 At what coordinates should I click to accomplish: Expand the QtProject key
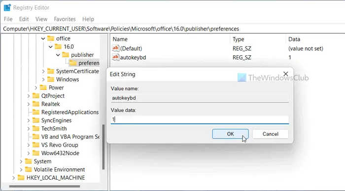(x=29, y=96)
